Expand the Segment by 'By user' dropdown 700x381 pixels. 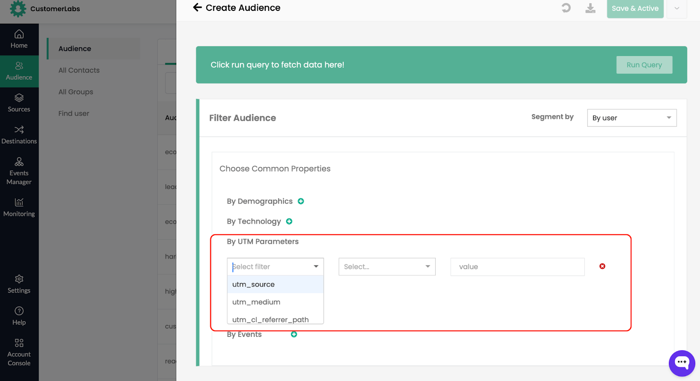(631, 118)
